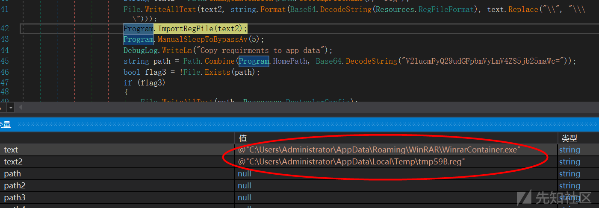The height and width of the screenshot is (208, 599).
Task: Click 'flag3' inside the if condition
Action: click(151, 82)
